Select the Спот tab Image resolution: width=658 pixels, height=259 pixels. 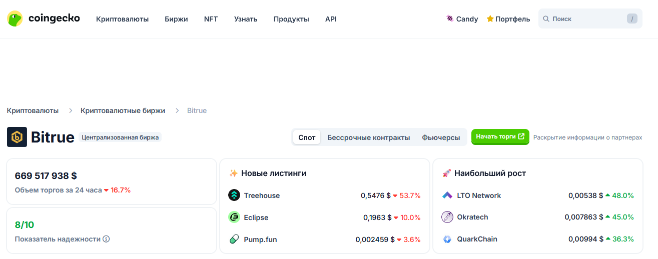click(307, 137)
